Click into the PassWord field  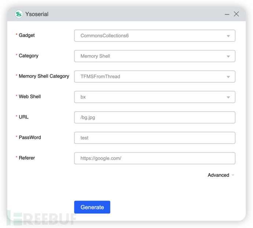pyautogui.click(x=155, y=138)
